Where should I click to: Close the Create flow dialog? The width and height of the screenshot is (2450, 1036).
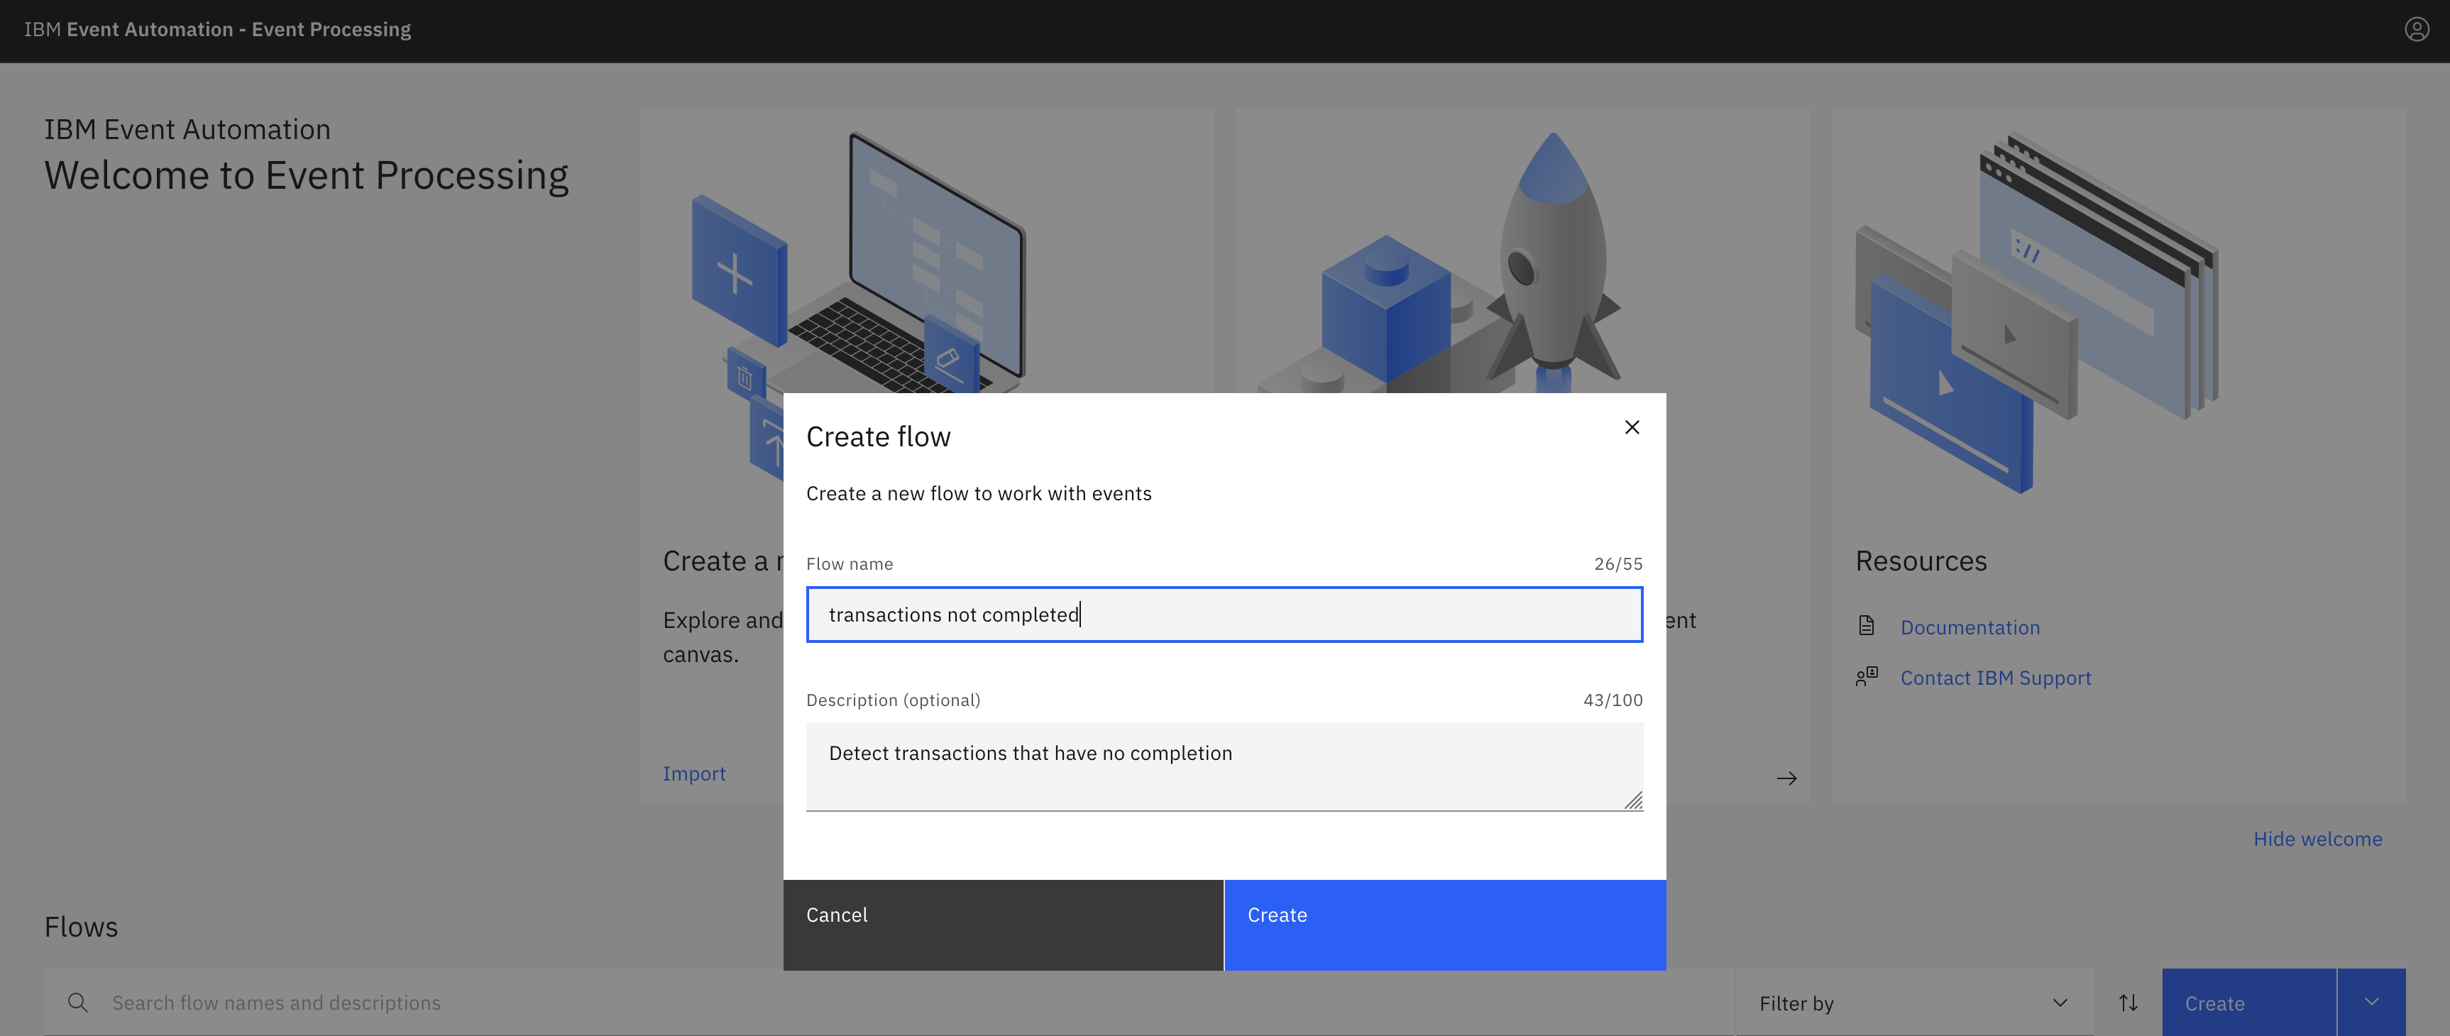[1631, 428]
